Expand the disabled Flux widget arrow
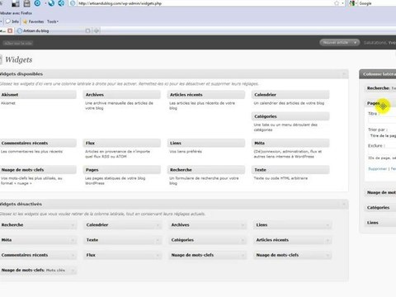This screenshot has width=396, height=297. (158, 255)
